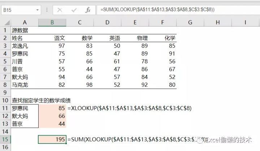
Task: Select row 2 header
Action: tap(5, 38)
